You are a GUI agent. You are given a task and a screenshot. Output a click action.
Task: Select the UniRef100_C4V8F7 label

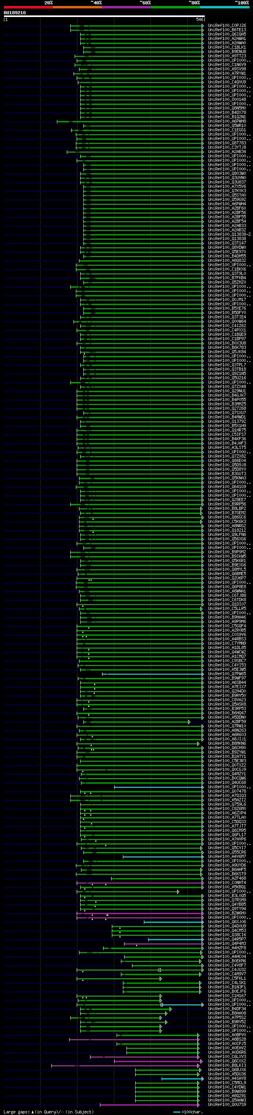click(227, 965)
